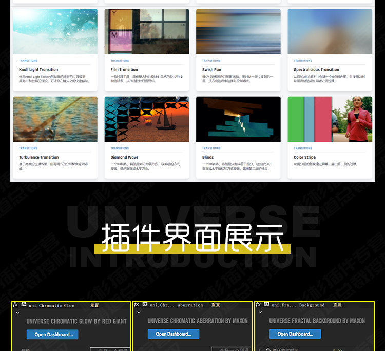Click TRANSITIONS tag on Film Transition card

[120, 61]
